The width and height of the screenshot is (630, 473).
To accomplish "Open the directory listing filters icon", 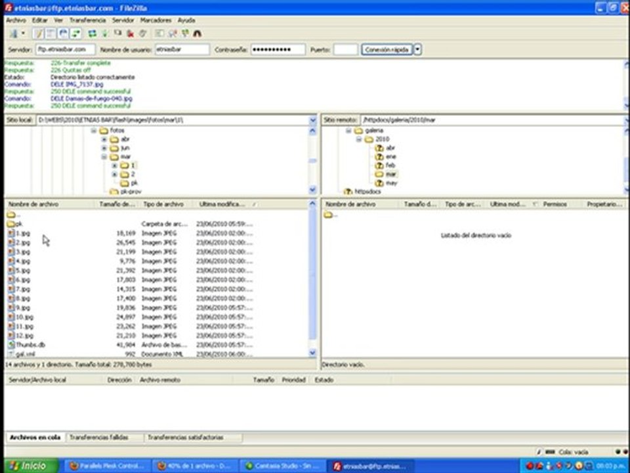I will pyautogui.click(x=159, y=34).
